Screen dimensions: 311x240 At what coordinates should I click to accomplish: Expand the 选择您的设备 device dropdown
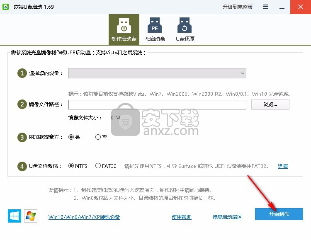(157, 73)
